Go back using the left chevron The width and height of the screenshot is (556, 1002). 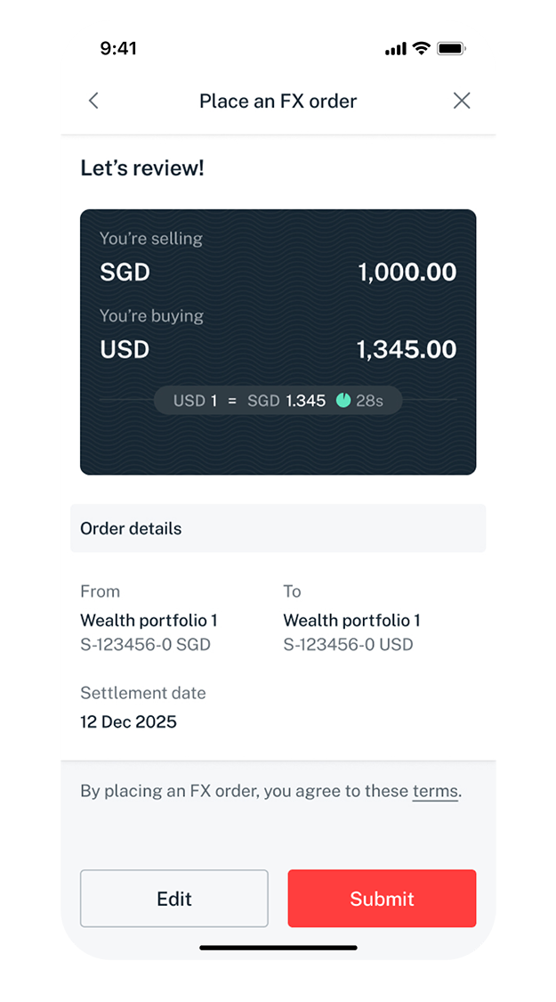tap(93, 101)
